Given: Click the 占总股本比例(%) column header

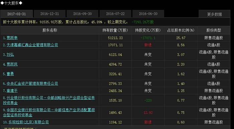Looking at the screenshot, I should pos(181,30).
